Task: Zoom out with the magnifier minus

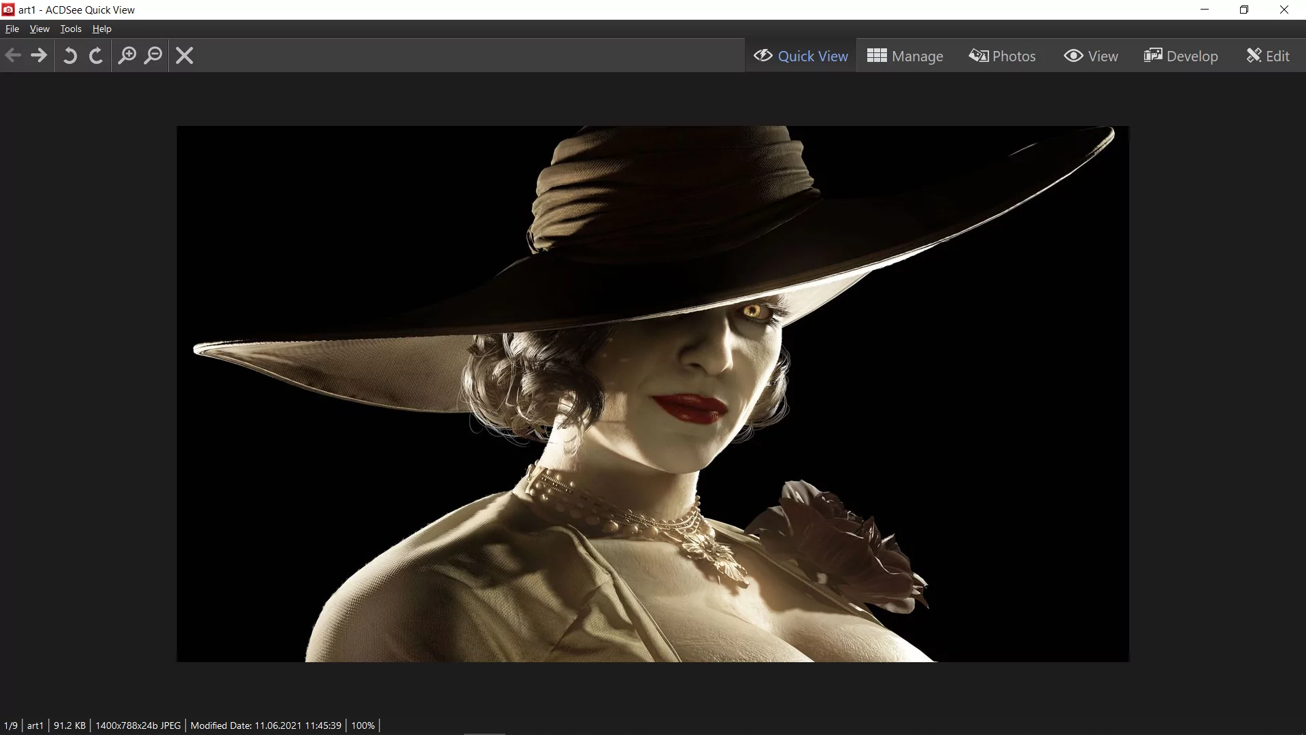Action: click(x=154, y=55)
